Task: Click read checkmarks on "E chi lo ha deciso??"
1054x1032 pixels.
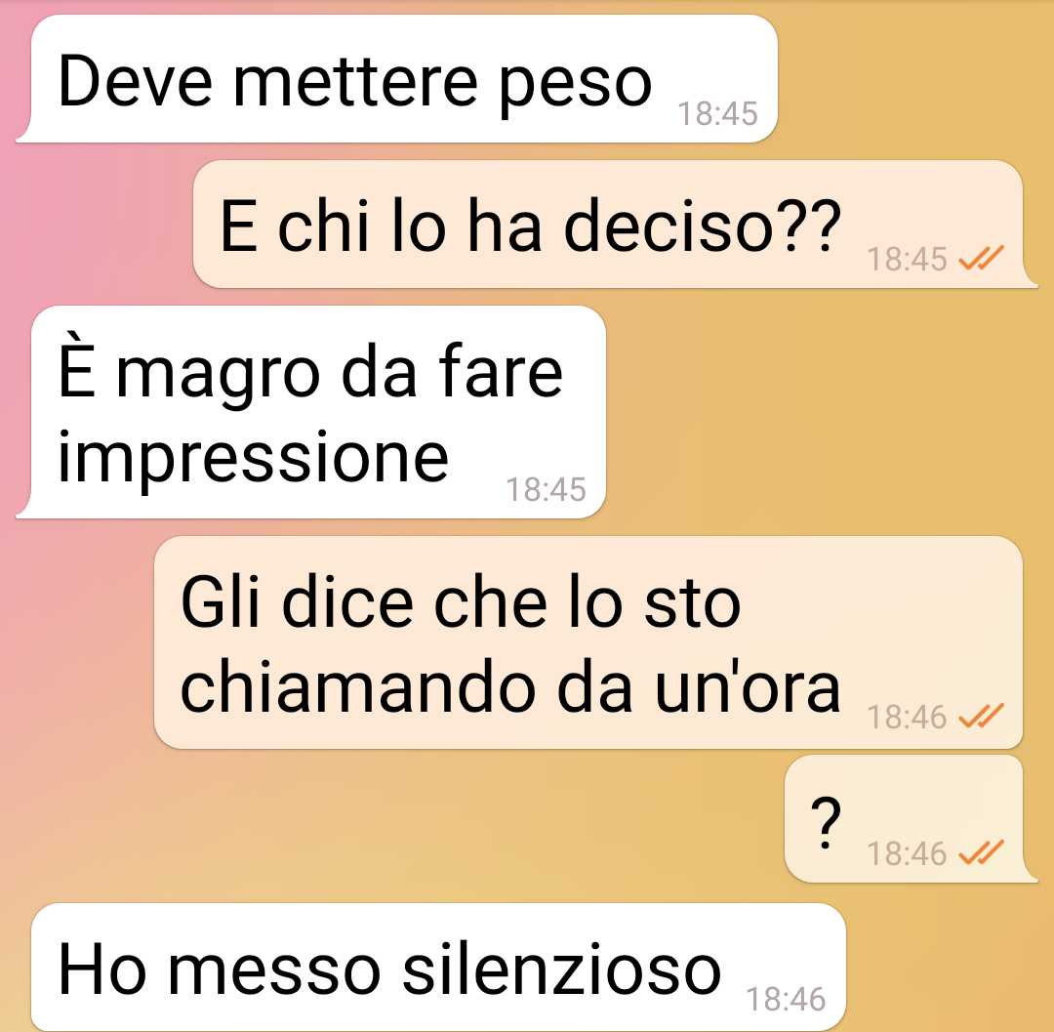Action: [981, 258]
